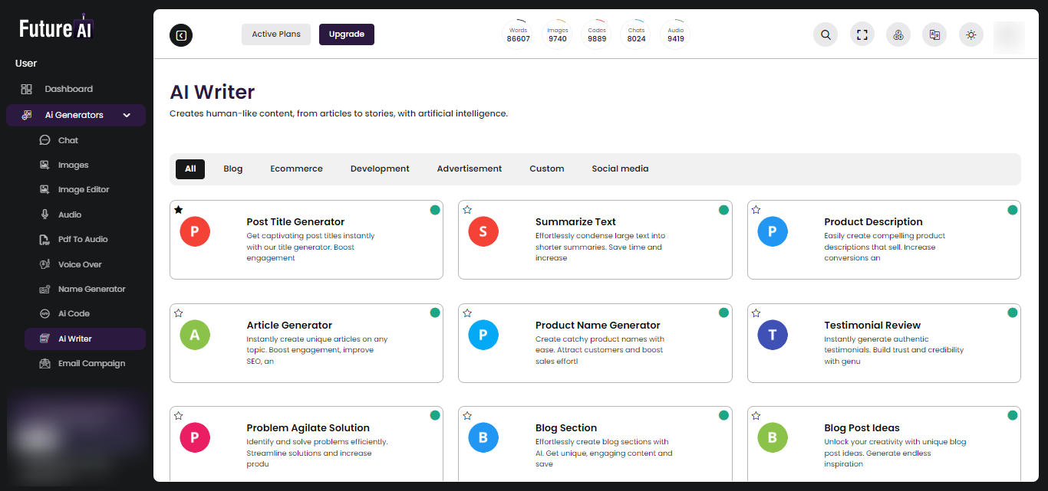Open the Blog Post Ideas card
Screen dimensions: 1048x491
(883, 443)
